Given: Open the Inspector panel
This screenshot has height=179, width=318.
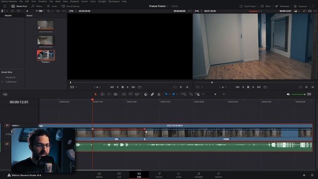Looking at the screenshot, I should [x=300, y=6].
